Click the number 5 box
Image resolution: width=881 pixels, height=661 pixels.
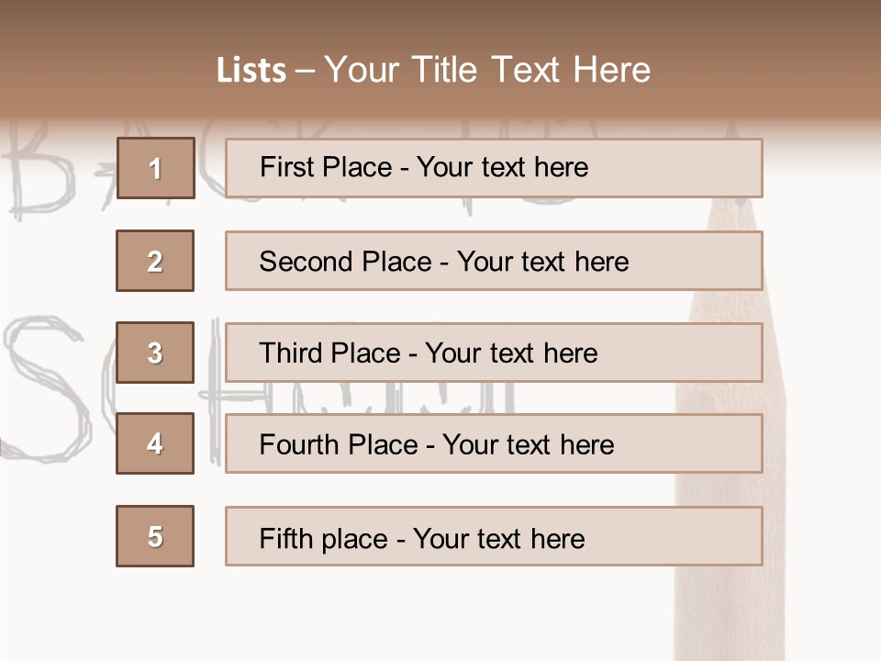pos(155,536)
